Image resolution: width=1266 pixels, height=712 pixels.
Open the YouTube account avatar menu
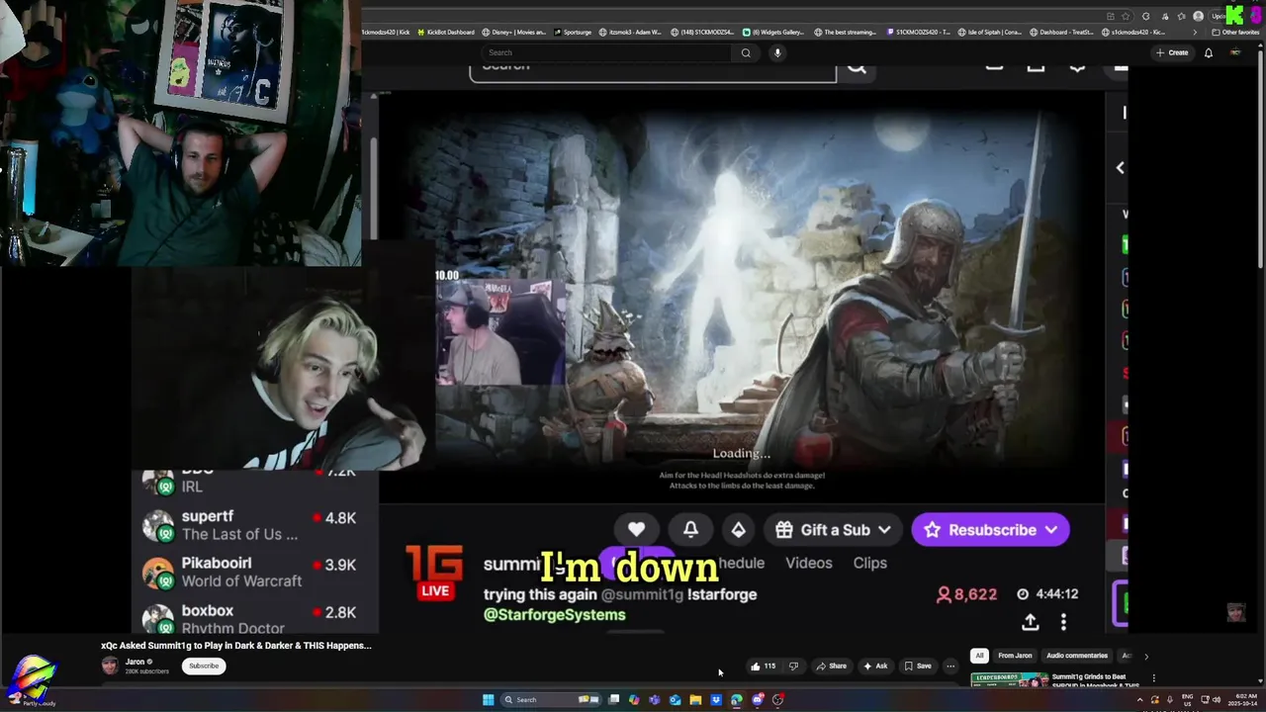[x=1235, y=52]
